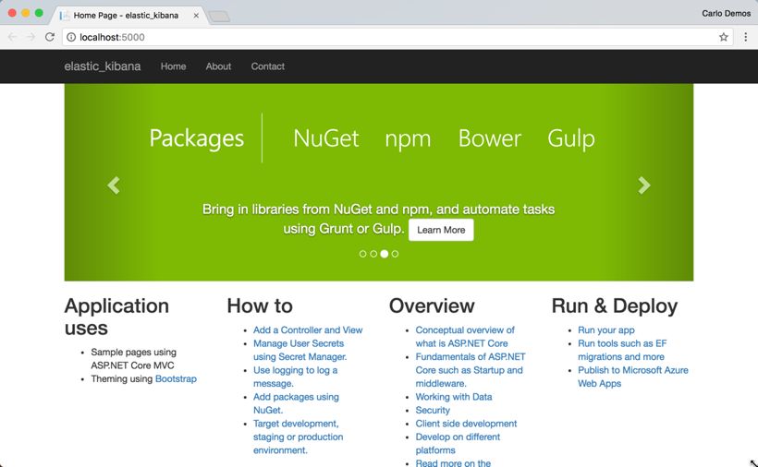Viewport: 758px width, 467px height.
Task: Open Use logging to log a message link
Action: tap(296, 377)
